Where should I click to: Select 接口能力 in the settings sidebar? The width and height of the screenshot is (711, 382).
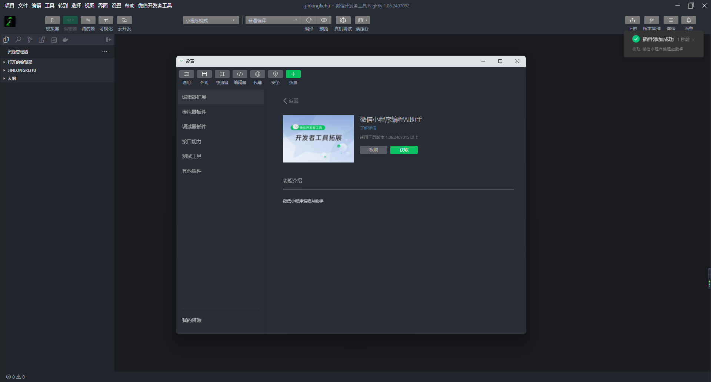tap(221, 141)
